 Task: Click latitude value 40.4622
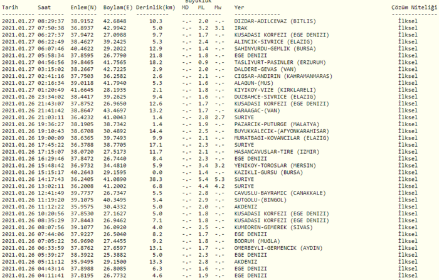click(82, 49)
